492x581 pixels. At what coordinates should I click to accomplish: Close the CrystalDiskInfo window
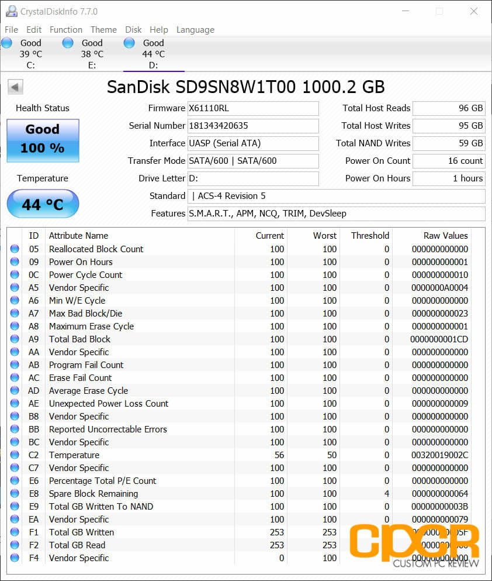[474, 11]
